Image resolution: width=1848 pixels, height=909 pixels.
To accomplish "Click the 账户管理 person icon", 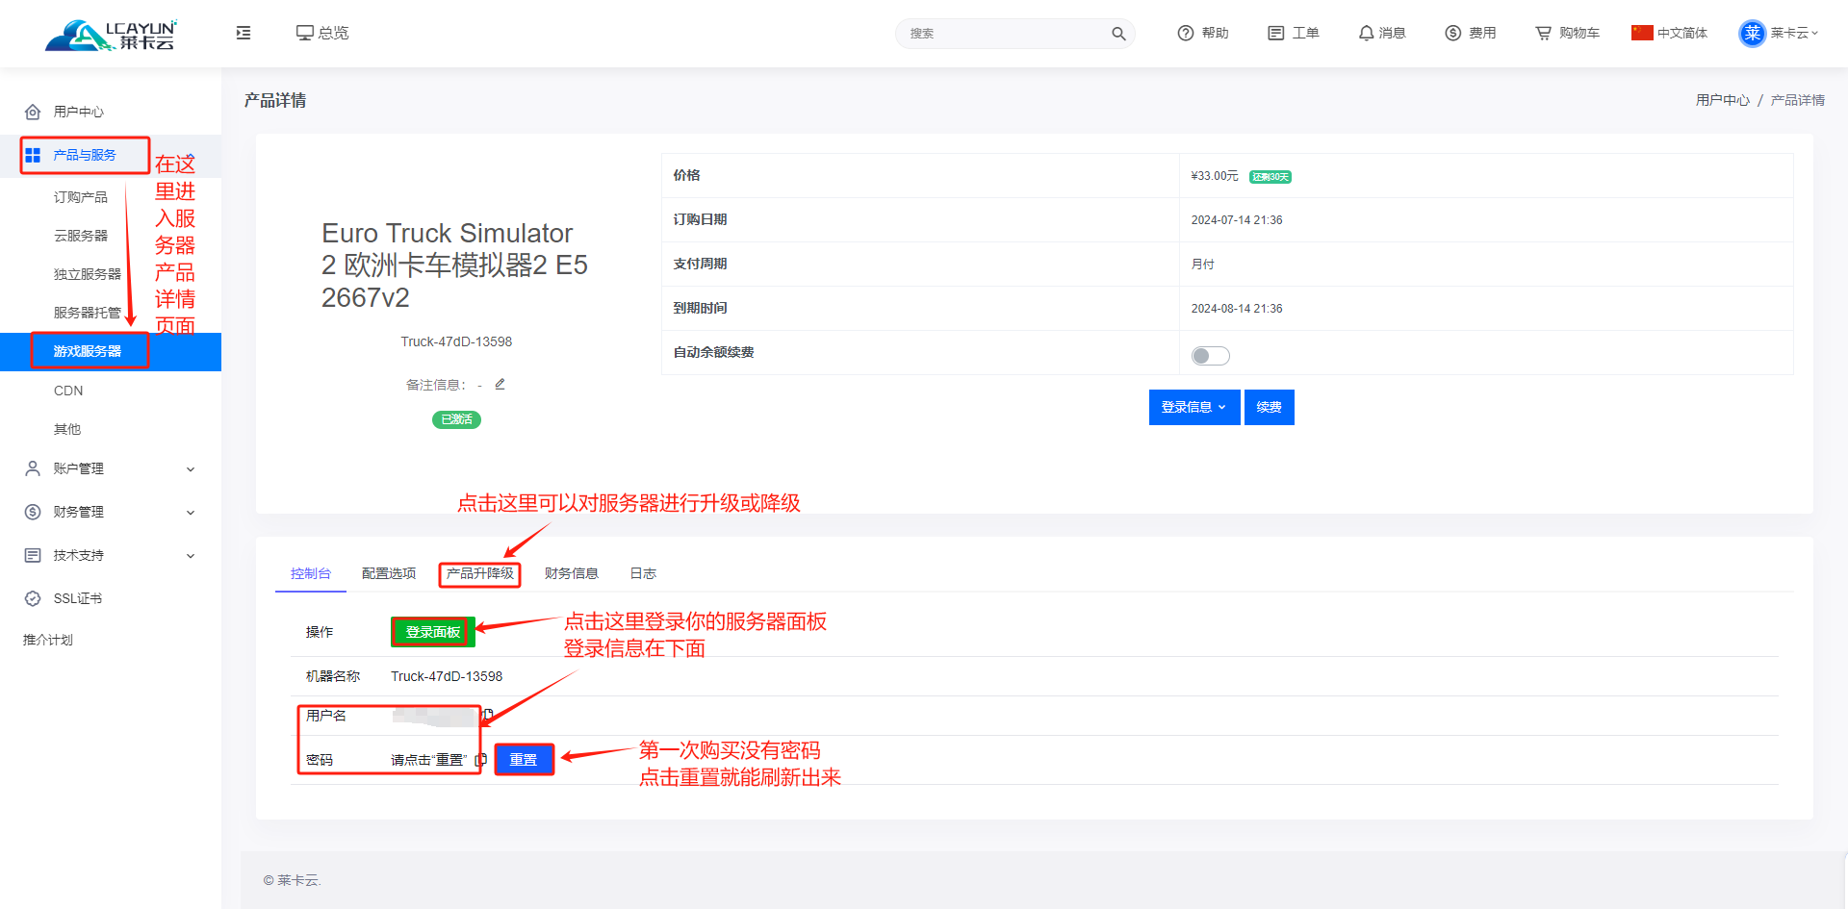I will (x=33, y=468).
